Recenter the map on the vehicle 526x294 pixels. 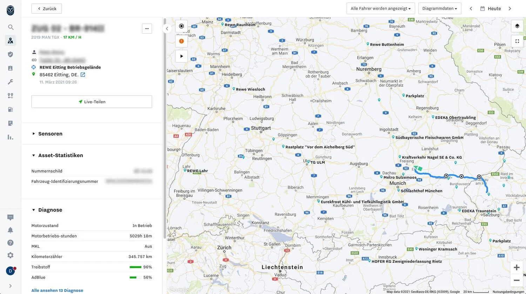click(181, 26)
